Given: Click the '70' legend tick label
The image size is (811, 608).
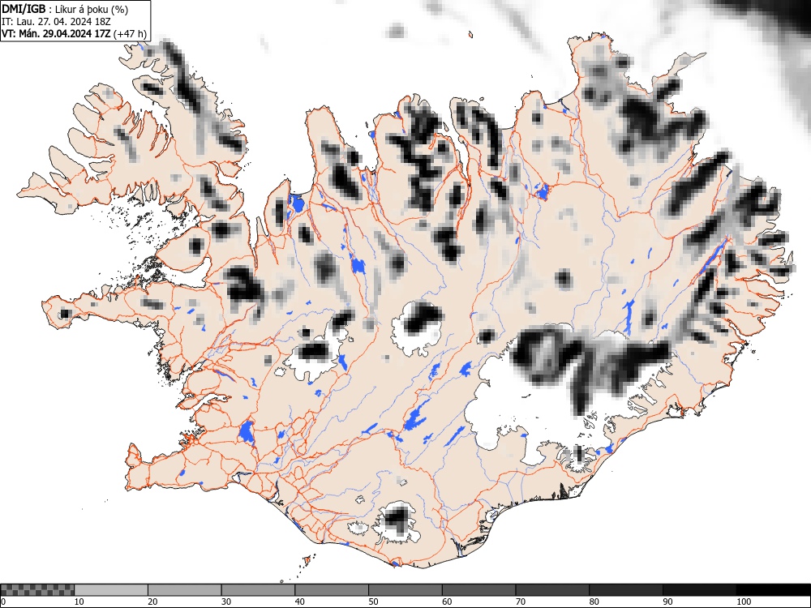Looking at the screenshot, I should [520, 602].
